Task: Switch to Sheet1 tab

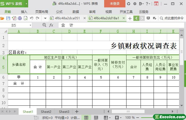Action: (x=28, y=112)
